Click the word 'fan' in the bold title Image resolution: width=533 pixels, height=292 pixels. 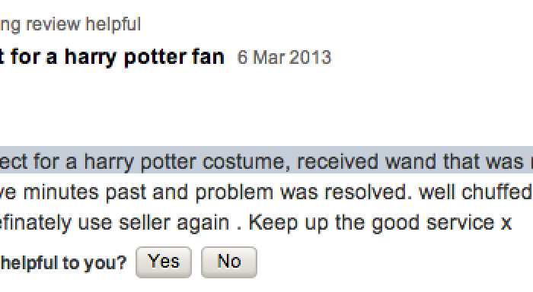[x=208, y=56]
